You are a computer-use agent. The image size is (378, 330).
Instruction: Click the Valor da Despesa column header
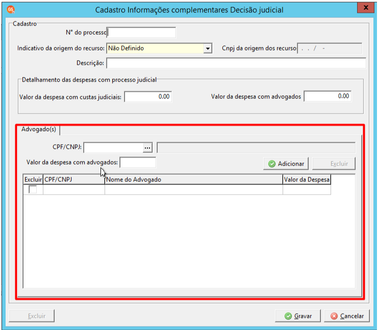point(307,180)
